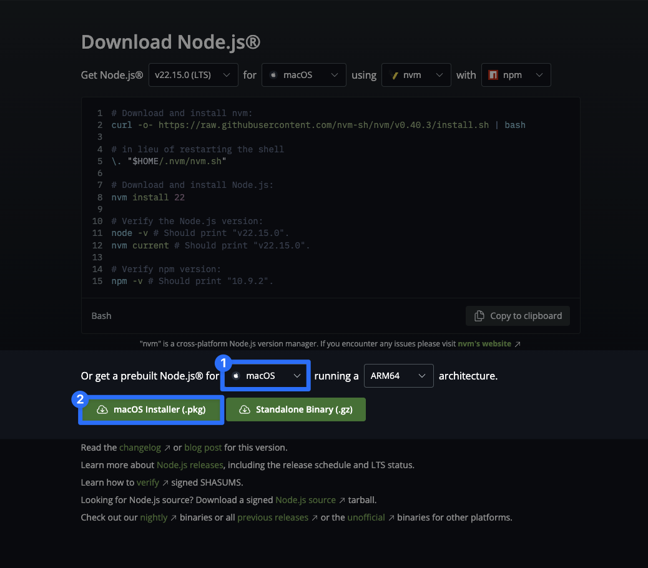This screenshot has width=648, height=568.
Task: Click the '$HOME/.nvm/nvm.sh' code line
Action: [x=169, y=161]
